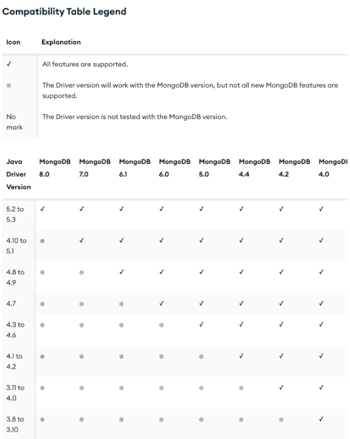This screenshot has height=439, width=350.
Task: Select the MongoDB 8.0 column header
Action: point(55,168)
